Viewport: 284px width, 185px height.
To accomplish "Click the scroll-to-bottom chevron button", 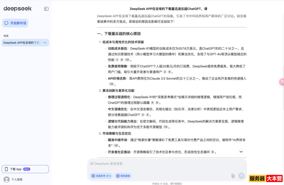I will (x=241, y=152).
